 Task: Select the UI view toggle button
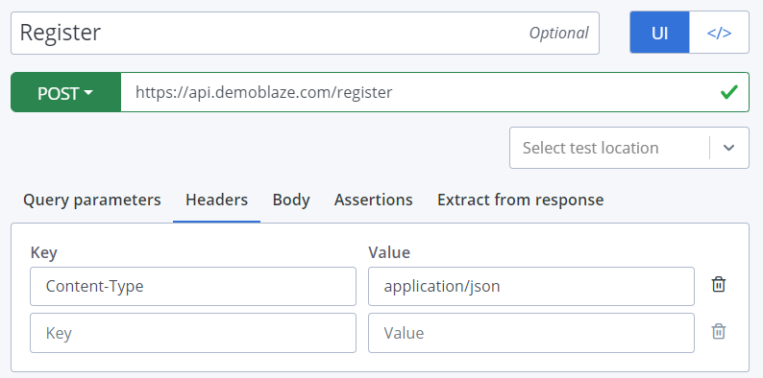659,33
